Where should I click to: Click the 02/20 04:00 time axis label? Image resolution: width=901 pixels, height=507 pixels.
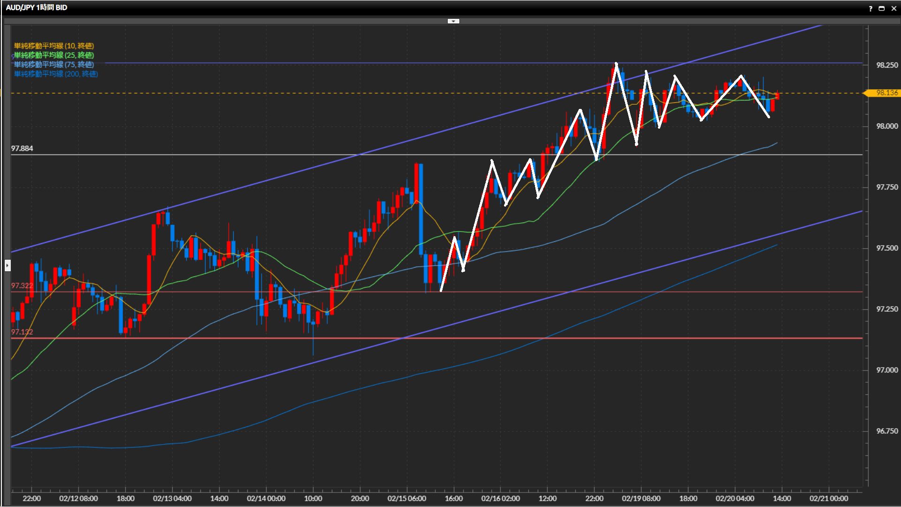pos(735,499)
